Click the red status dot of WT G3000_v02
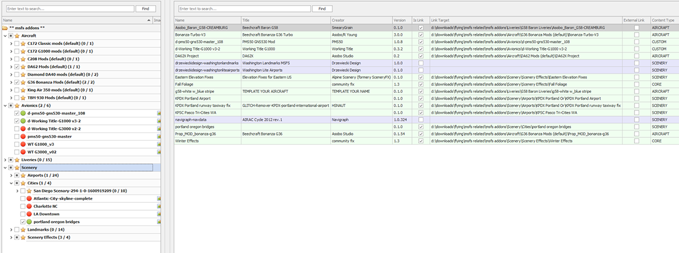This screenshot has height=253, width=679. (x=23, y=152)
